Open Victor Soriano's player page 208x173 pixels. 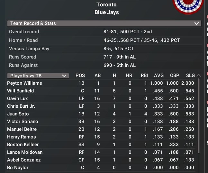23,122
